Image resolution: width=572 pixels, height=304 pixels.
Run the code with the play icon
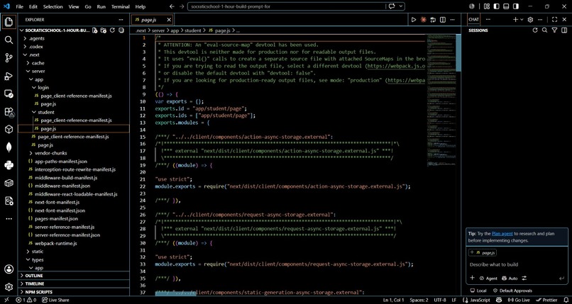tap(414, 20)
